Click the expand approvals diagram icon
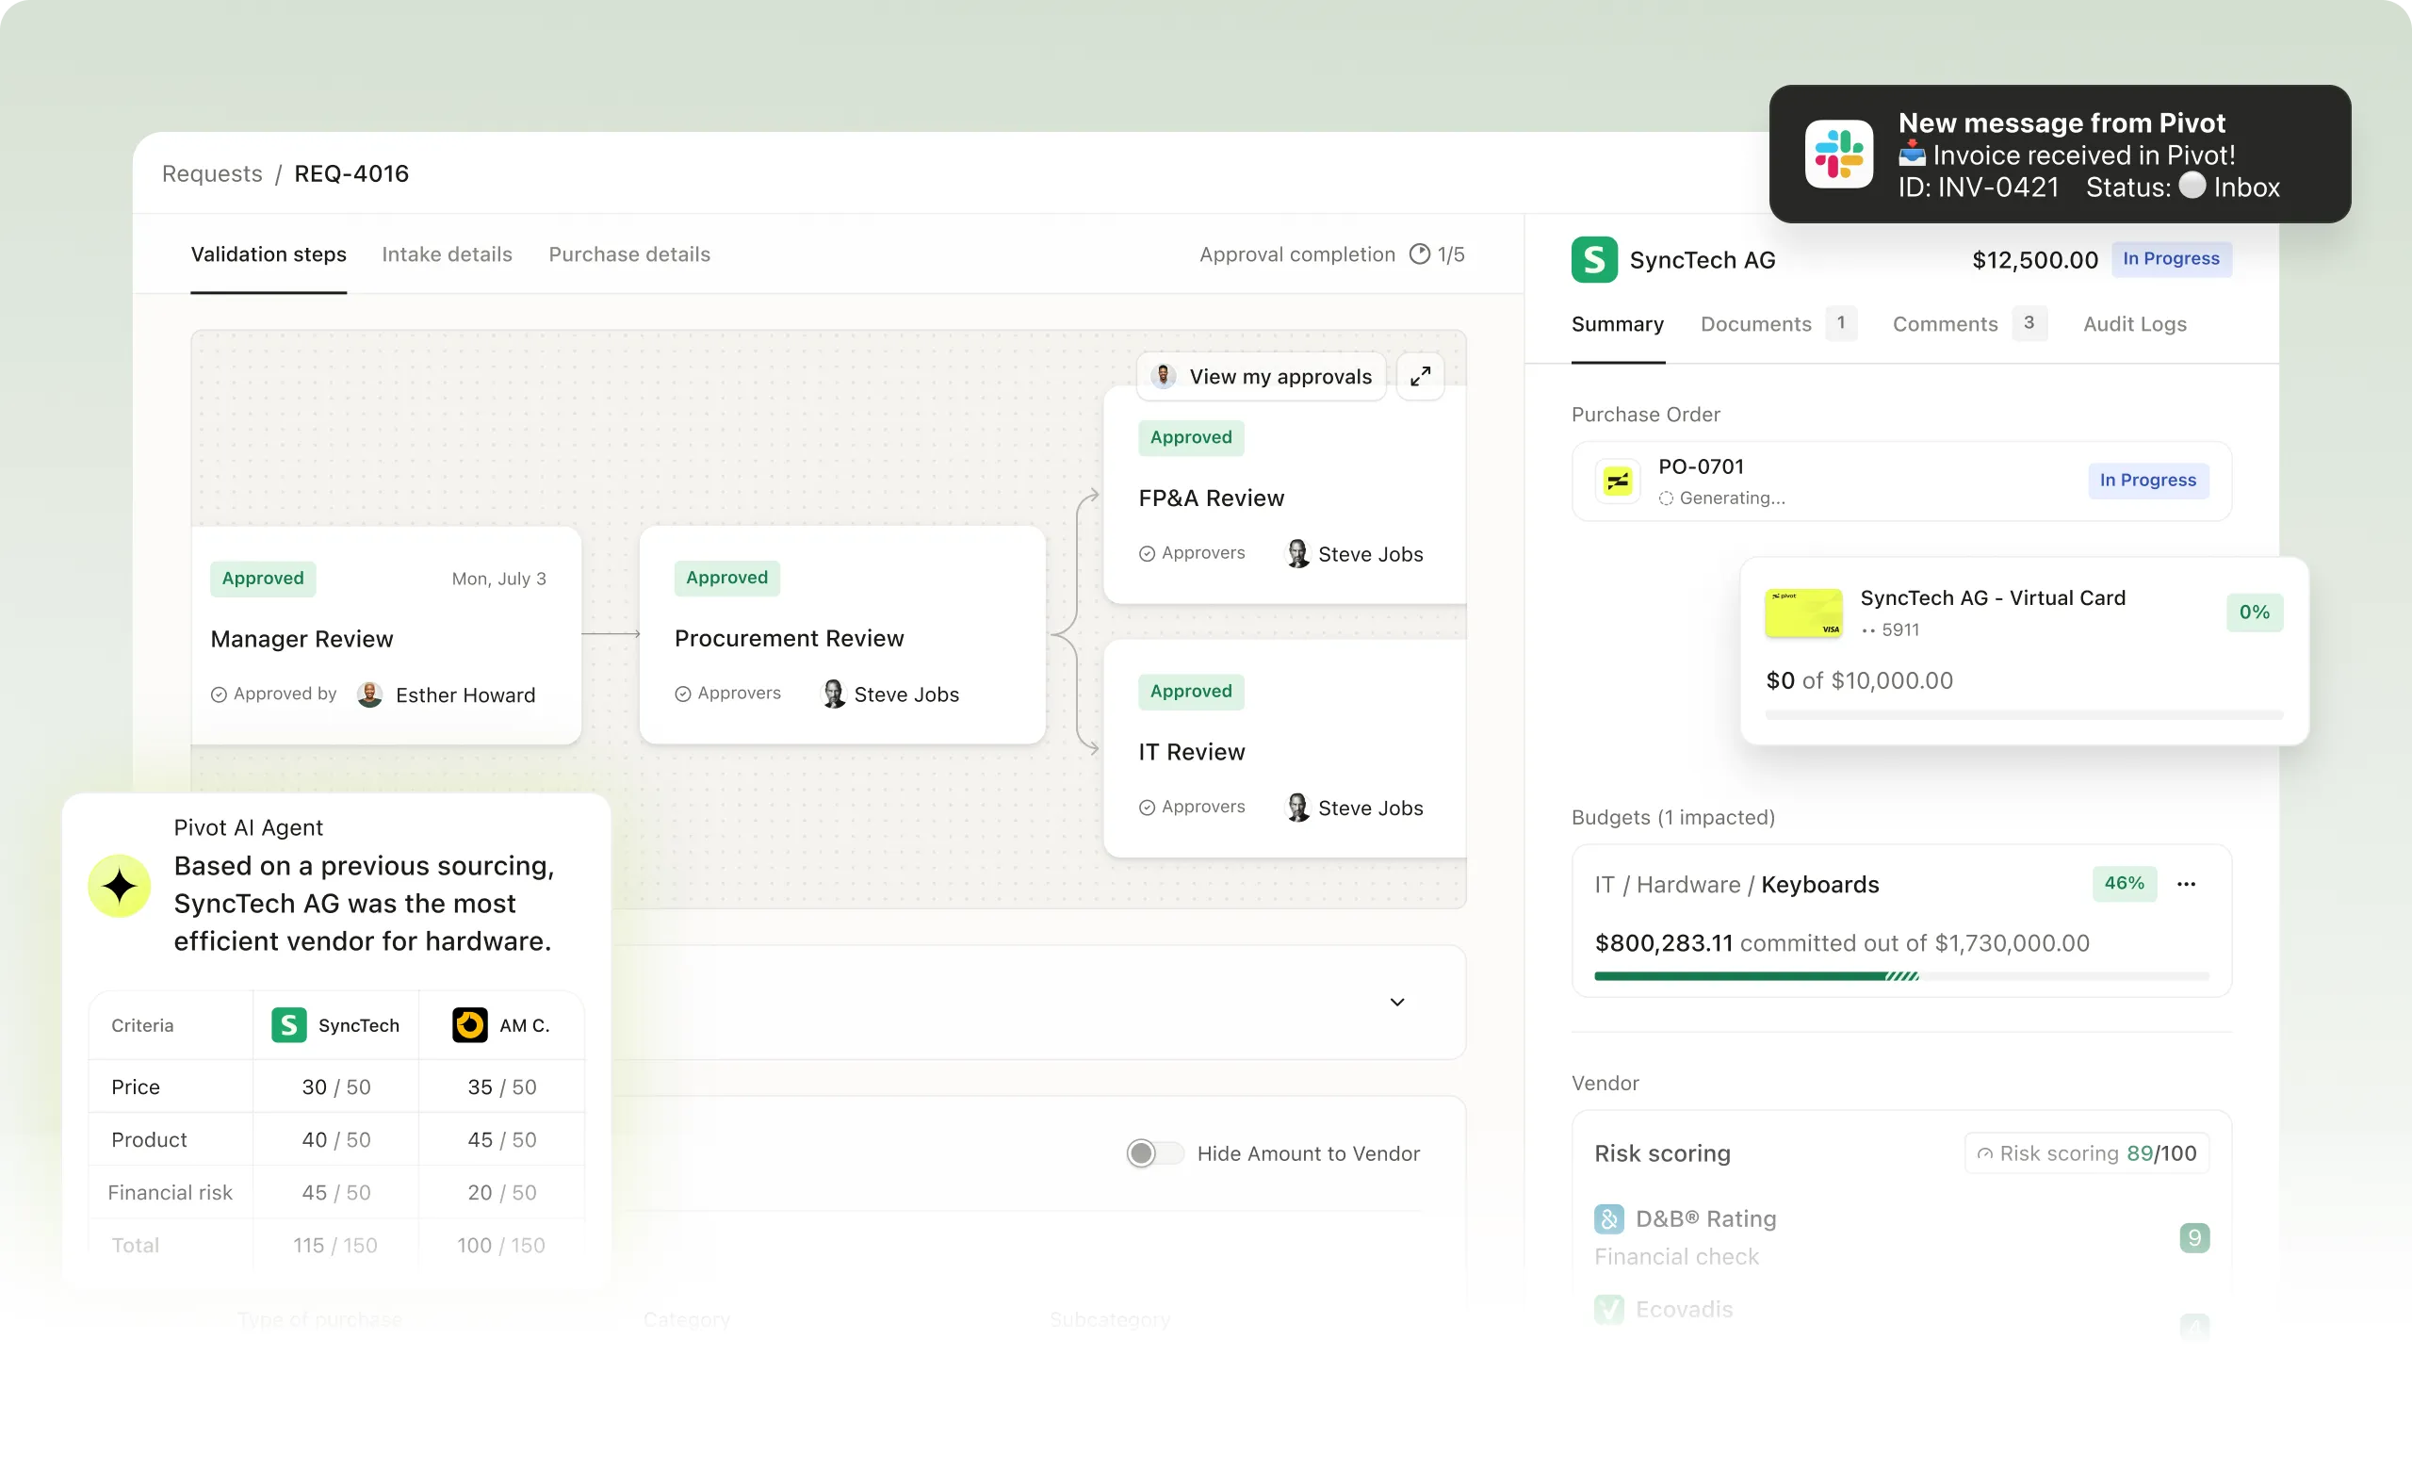This screenshot has height=1470, width=2412. click(1419, 376)
